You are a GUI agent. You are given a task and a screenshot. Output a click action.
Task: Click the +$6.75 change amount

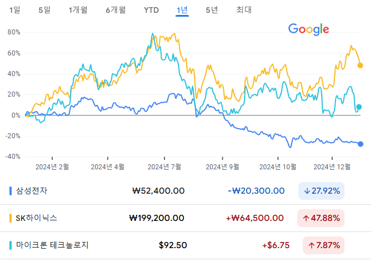coord(276,245)
